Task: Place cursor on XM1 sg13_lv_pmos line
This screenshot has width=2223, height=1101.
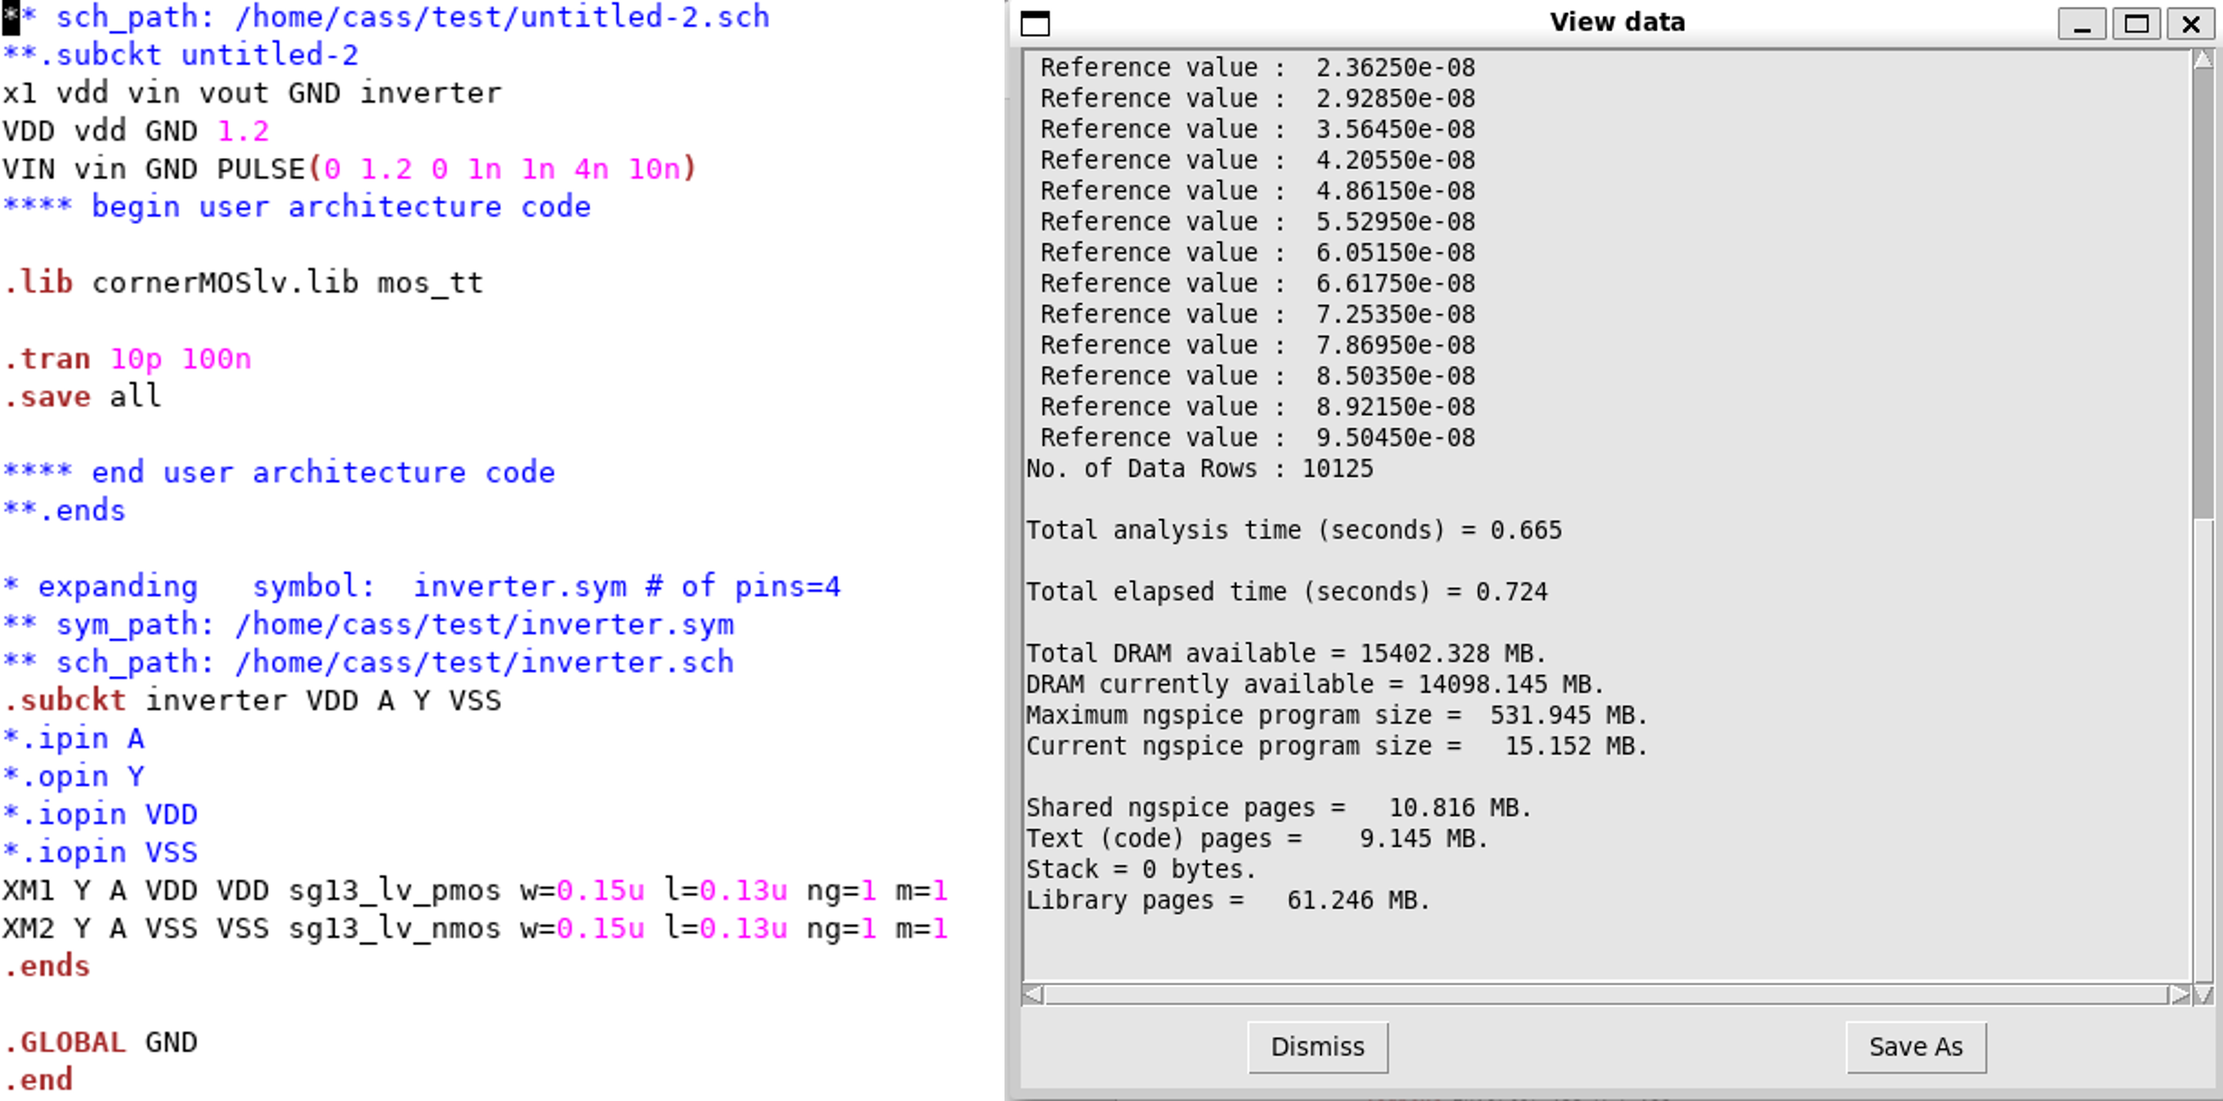Action: click(x=475, y=891)
